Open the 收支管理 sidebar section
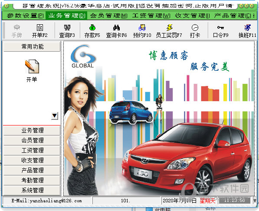The height and width of the screenshot is (211, 259). coord(32,160)
